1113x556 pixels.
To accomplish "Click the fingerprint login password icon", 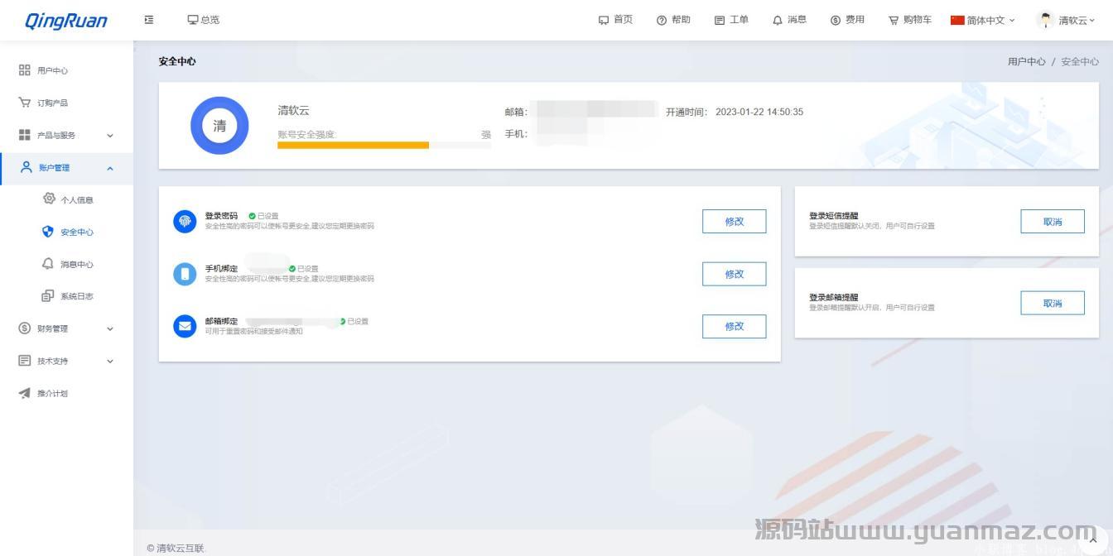I will coord(185,221).
